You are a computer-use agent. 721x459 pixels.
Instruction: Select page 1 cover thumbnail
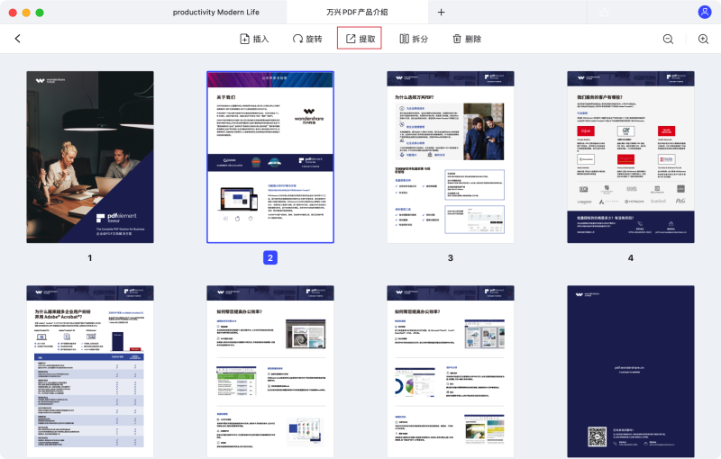coord(90,157)
